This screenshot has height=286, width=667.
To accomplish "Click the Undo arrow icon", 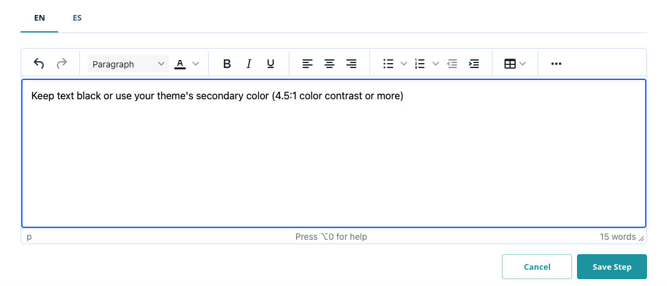I will click(39, 64).
